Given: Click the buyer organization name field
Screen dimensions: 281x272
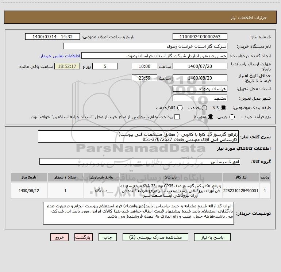Looking at the screenshot, I should (145, 46).
